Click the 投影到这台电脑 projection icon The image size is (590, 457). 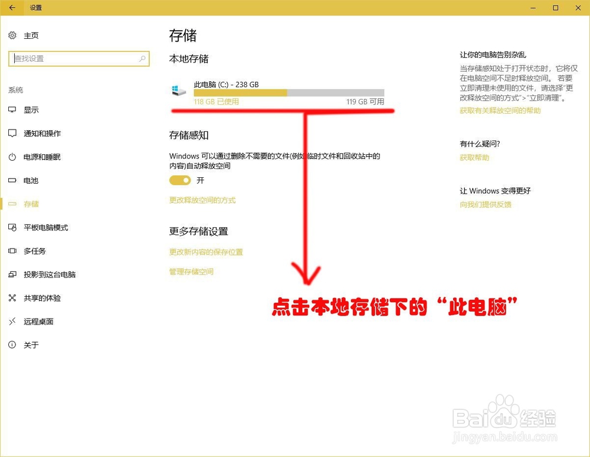point(12,274)
